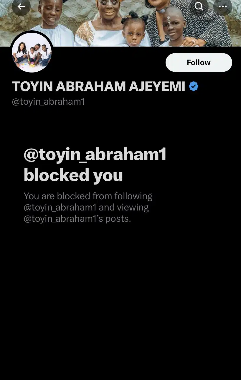Viewport: 241px width, 380px height.
Task: Click the gray @toyin_abraham1 handle under the name
Action: tap(48, 102)
